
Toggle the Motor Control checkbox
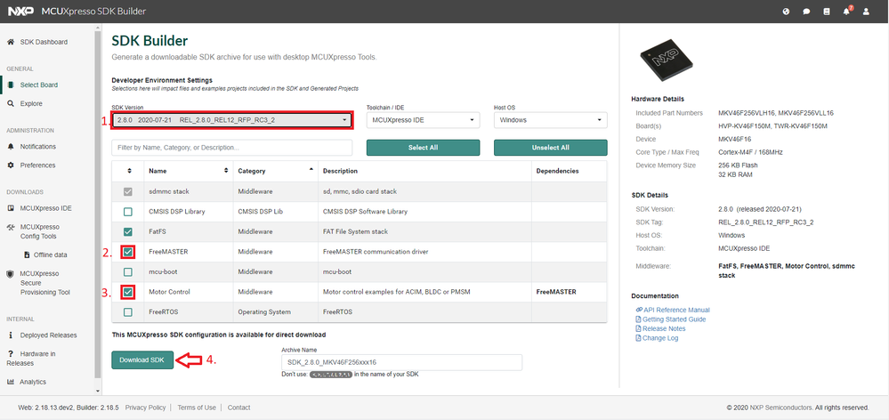click(128, 292)
